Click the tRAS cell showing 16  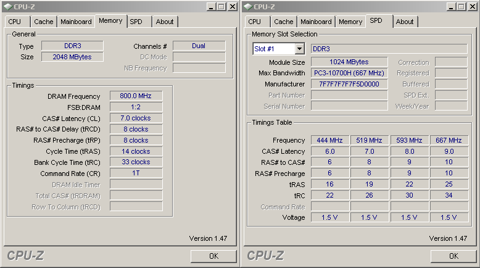tap(330, 185)
